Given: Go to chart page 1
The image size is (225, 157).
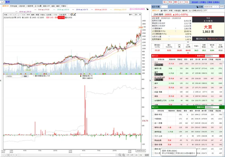Looking at the screenshot, I should pos(3,155).
